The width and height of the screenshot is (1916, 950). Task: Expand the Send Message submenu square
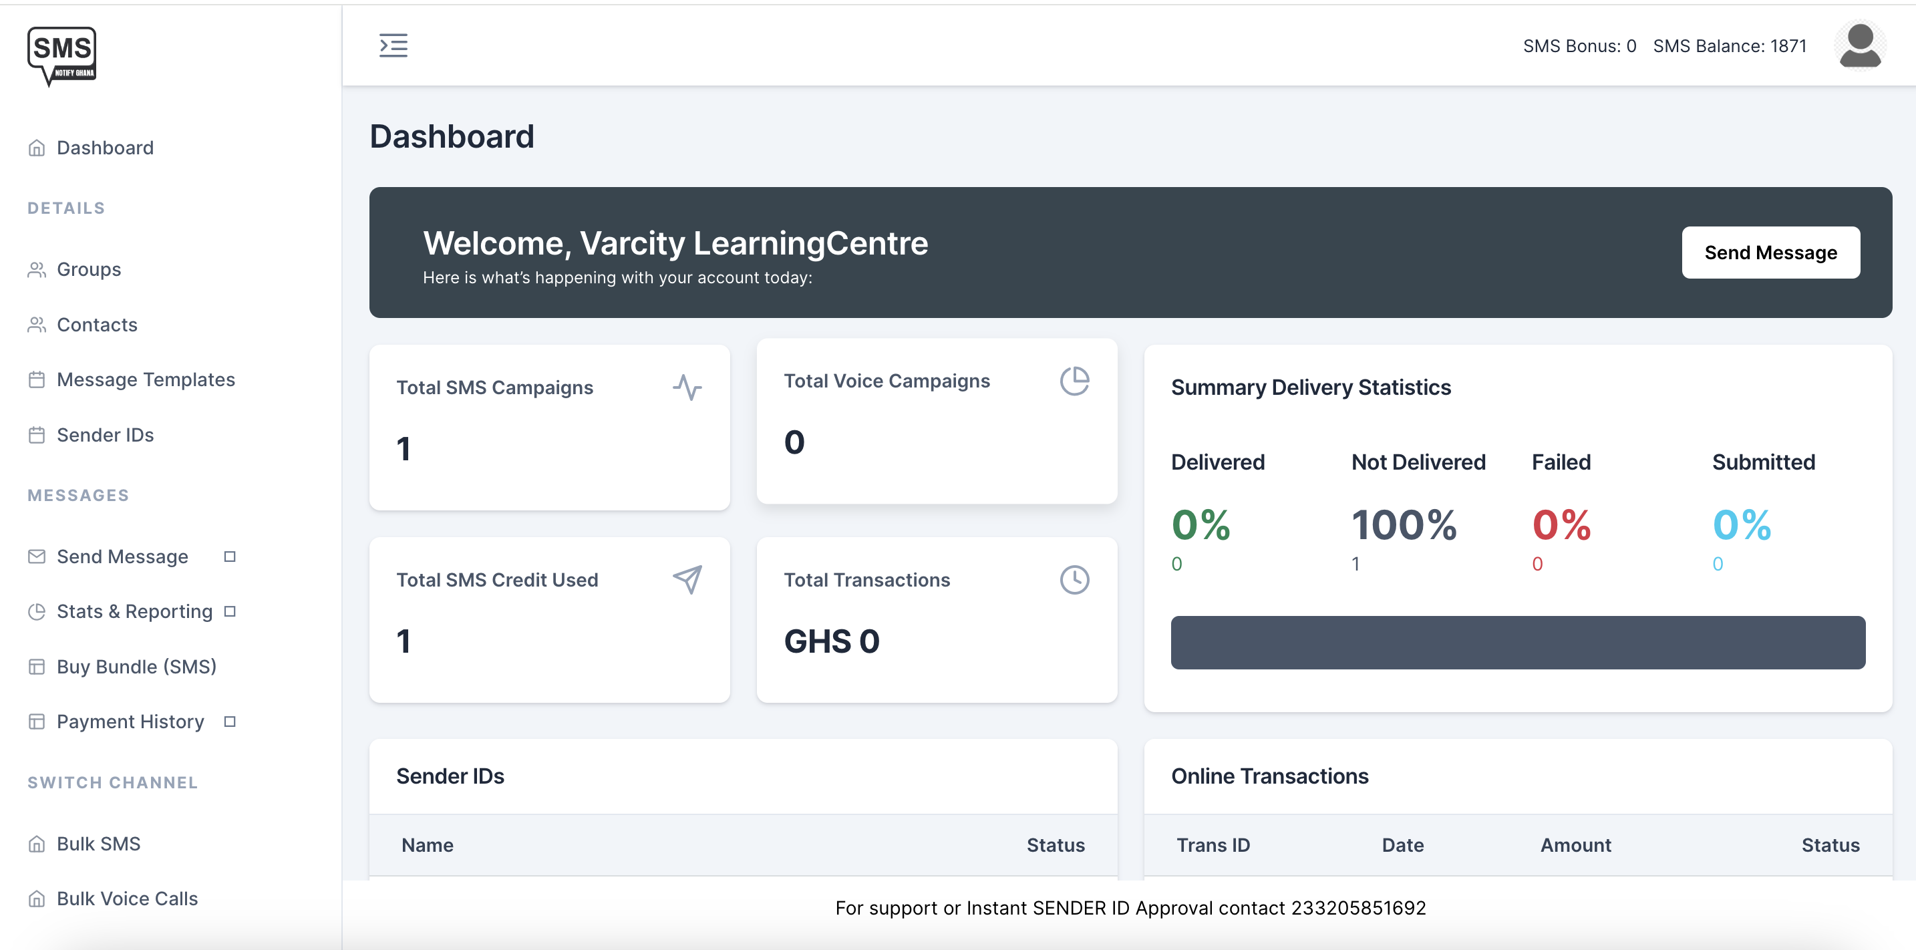(x=230, y=557)
